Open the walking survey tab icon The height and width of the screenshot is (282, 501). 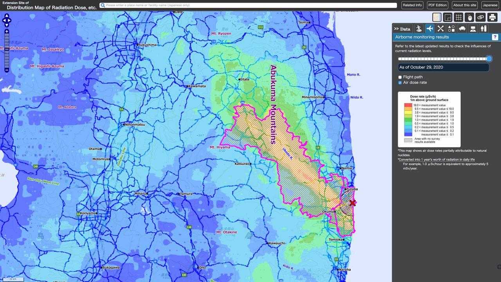coord(419,29)
